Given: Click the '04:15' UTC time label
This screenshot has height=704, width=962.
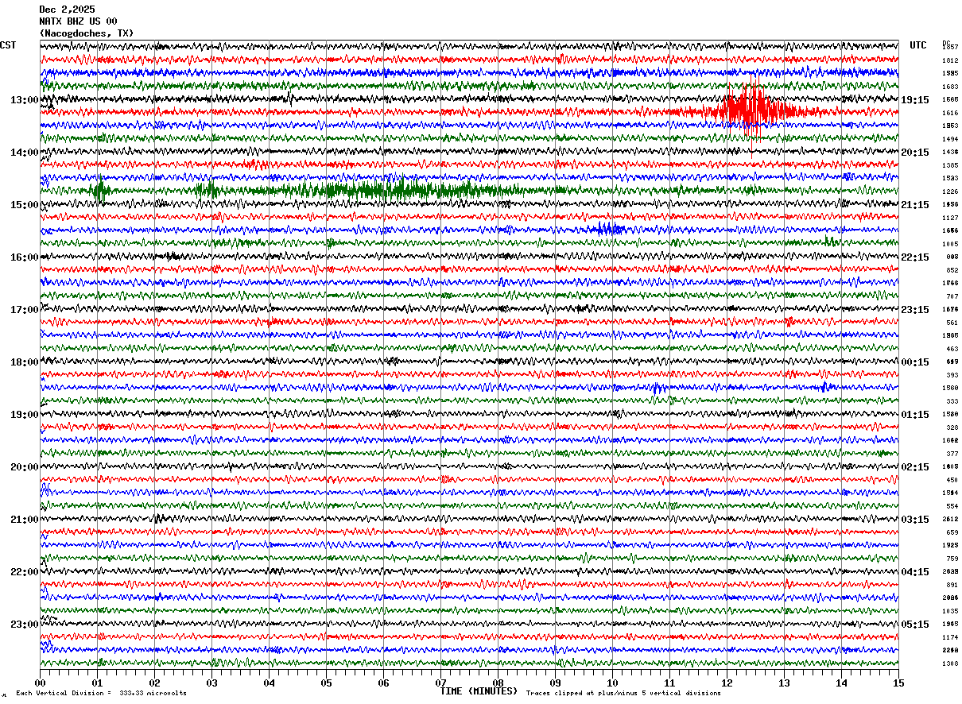Looking at the screenshot, I should (915, 572).
